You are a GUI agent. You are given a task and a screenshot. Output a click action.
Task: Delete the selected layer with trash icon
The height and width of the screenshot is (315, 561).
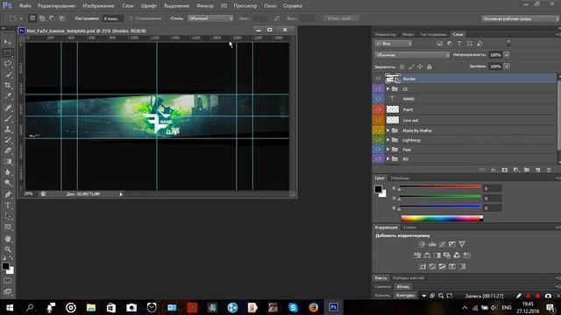(549, 170)
